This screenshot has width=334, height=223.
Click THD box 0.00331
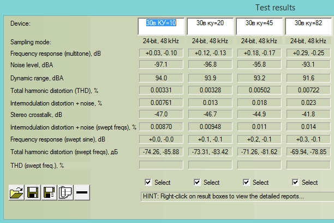(x=161, y=90)
